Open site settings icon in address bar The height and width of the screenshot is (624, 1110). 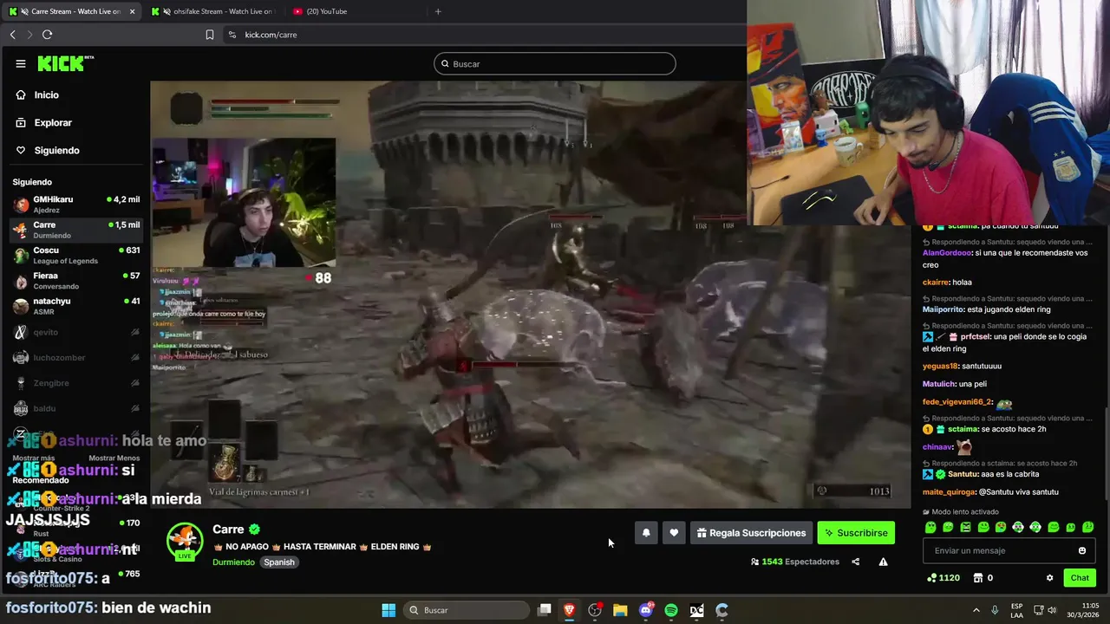coord(232,35)
